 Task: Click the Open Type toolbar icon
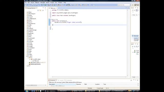coord(58,5)
